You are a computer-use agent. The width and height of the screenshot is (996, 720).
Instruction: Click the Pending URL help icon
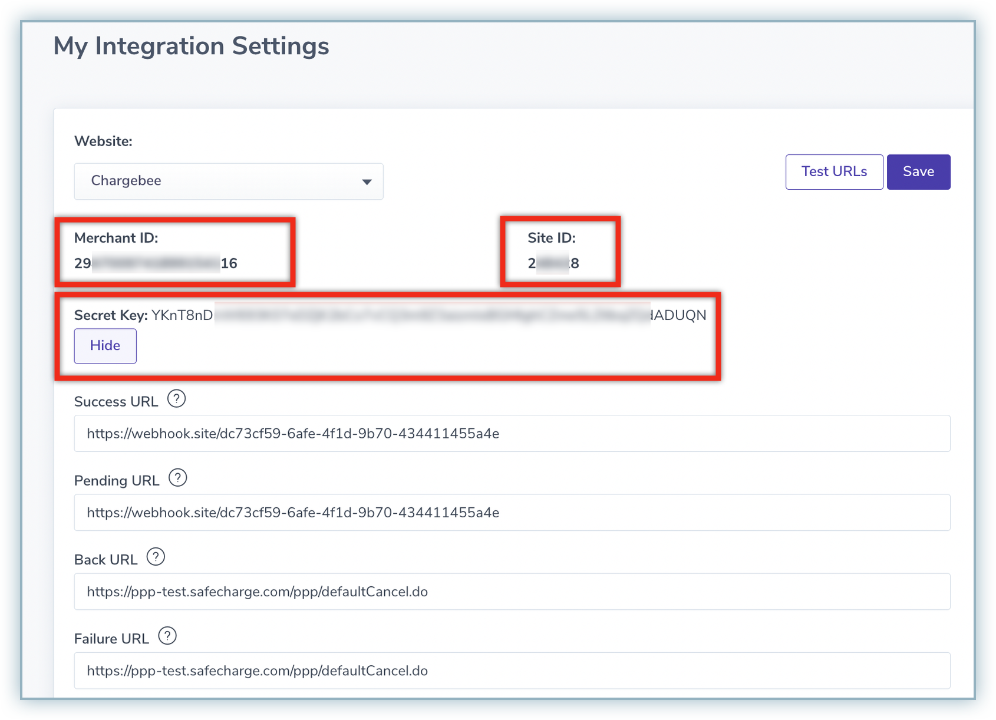177,478
